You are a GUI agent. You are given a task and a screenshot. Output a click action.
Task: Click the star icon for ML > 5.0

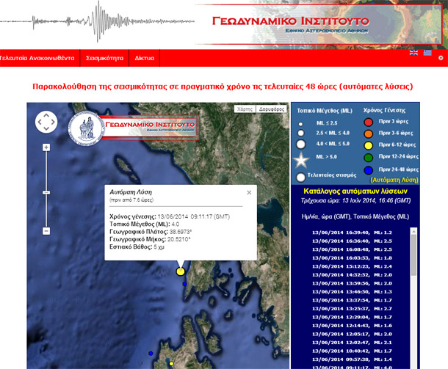(301, 160)
